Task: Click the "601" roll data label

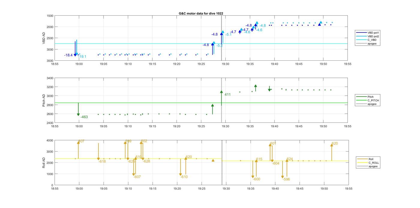Action: tap(273, 143)
